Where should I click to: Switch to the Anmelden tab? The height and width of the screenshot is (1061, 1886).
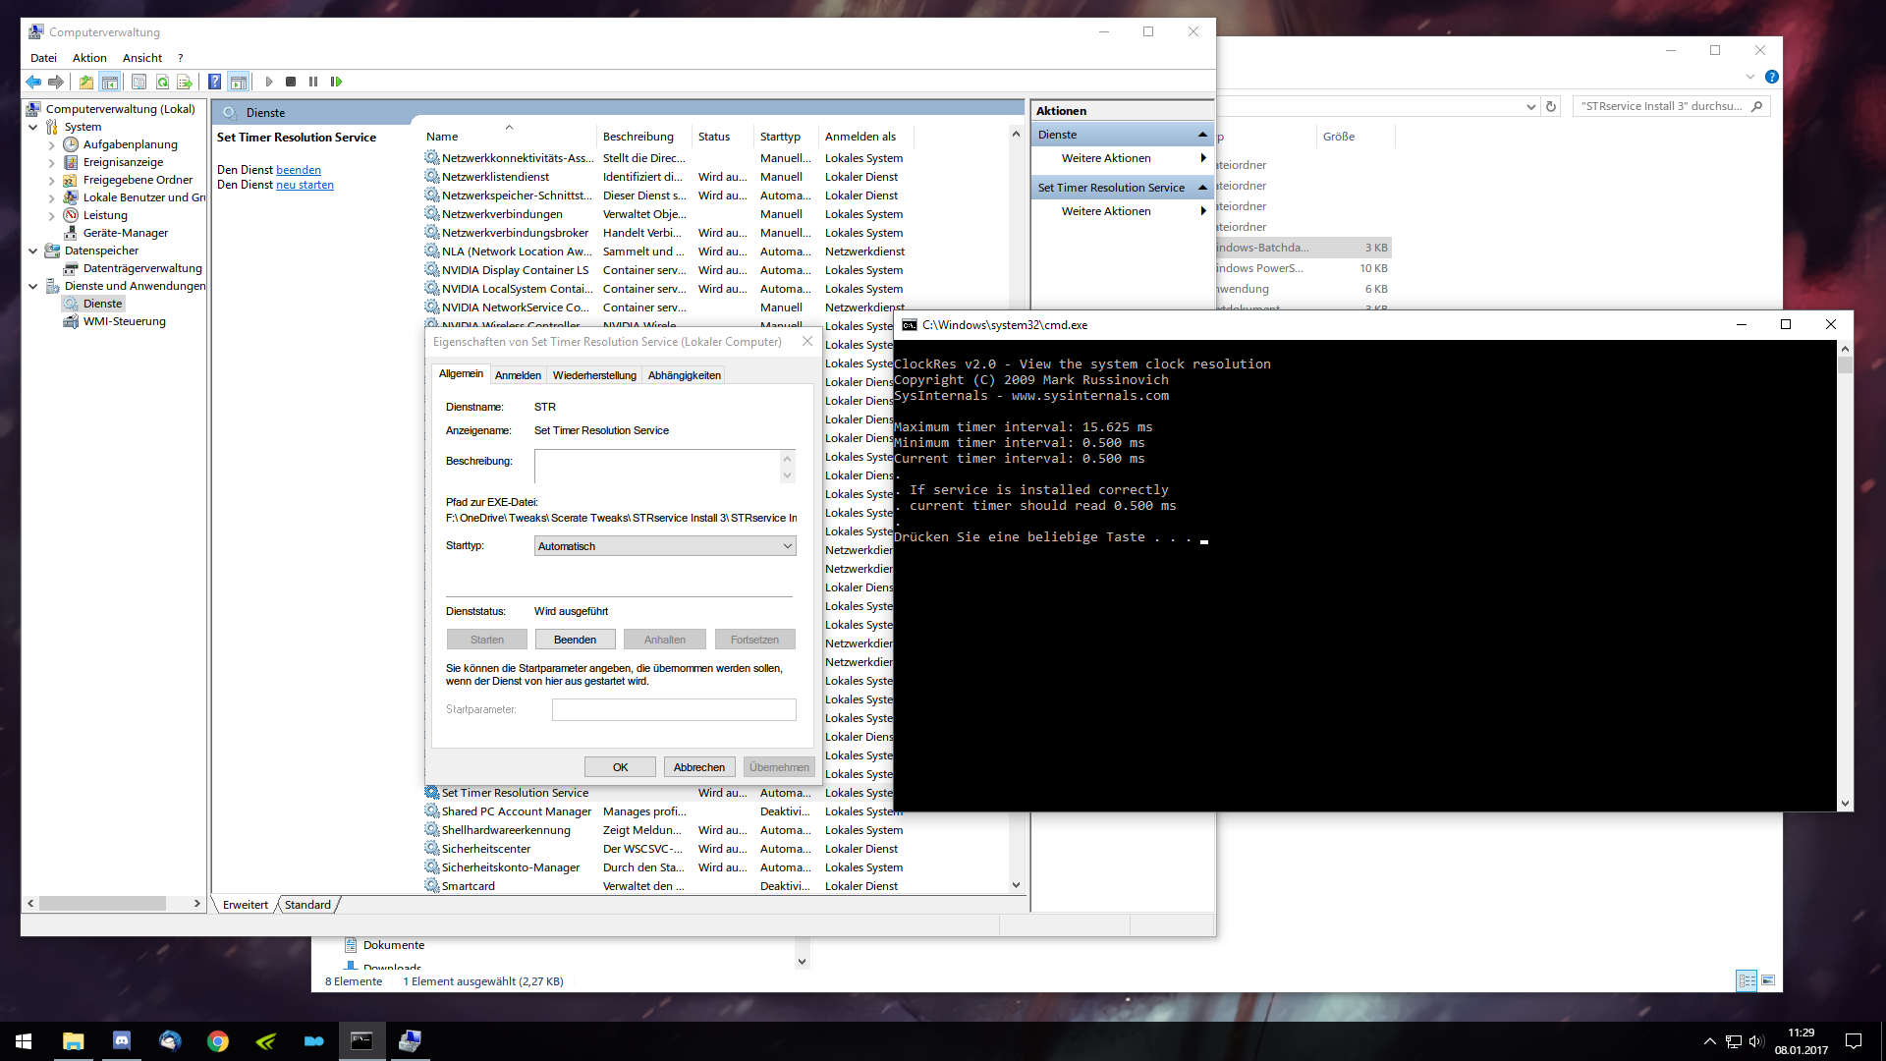518,375
